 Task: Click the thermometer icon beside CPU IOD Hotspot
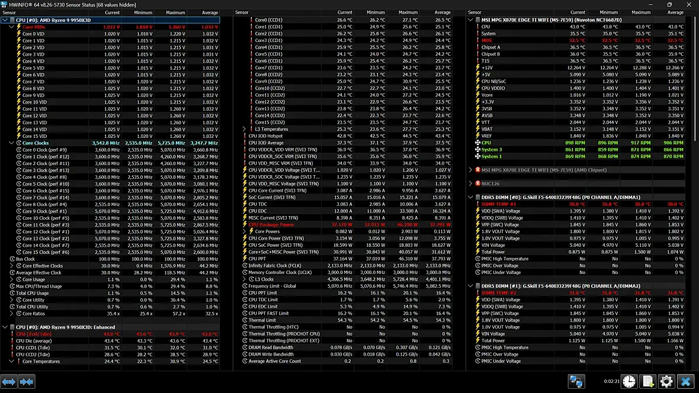(245, 136)
